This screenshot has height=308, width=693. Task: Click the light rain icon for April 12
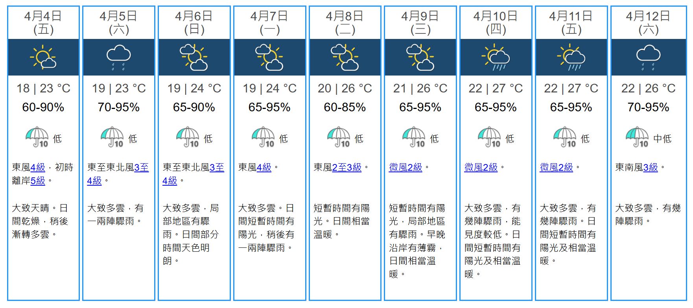pos(648,57)
